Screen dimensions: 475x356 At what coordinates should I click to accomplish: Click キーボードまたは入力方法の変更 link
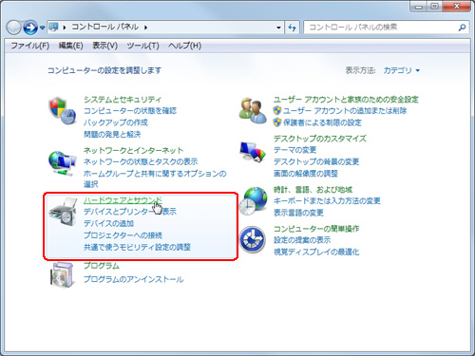click(x=327, y=200)
